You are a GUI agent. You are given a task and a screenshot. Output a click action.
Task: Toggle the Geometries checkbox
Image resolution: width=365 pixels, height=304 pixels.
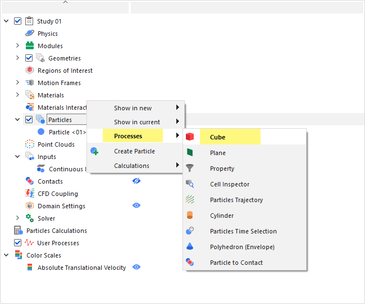coord(29,58)
